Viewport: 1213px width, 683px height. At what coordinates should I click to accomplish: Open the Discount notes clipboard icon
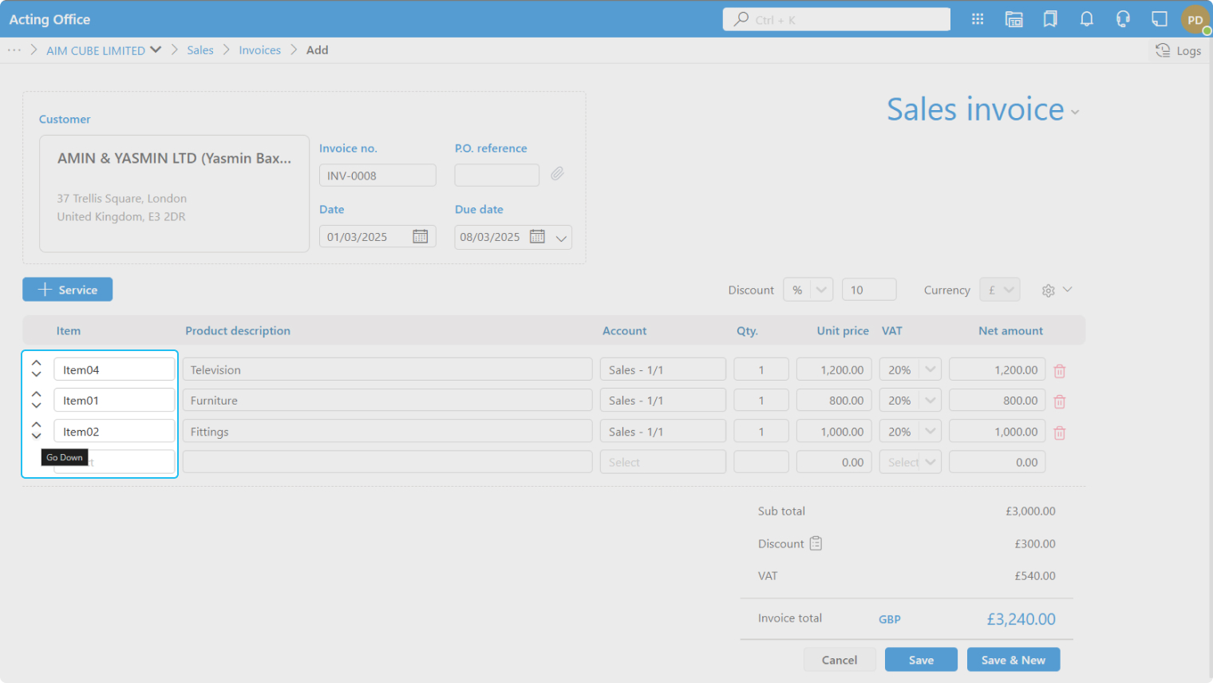(816, 543)
